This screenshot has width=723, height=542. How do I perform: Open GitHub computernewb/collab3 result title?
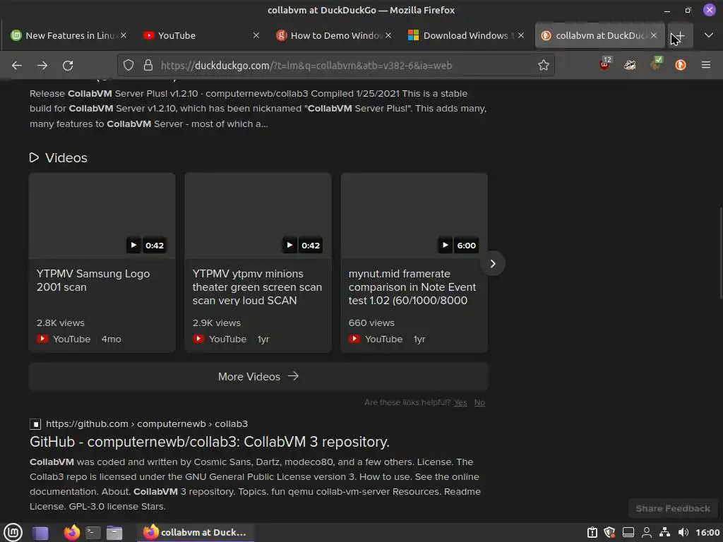(x=209, y=442)
